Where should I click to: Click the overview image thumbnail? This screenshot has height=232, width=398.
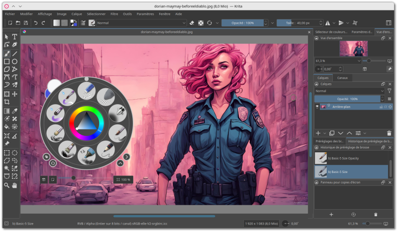tap(354, 49)
